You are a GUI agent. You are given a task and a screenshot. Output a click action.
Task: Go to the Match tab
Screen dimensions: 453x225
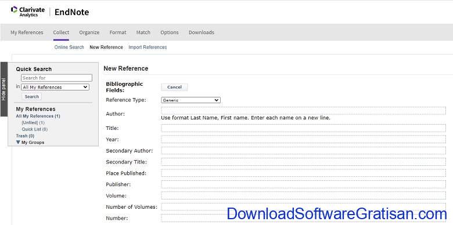[x=143, y=32]
